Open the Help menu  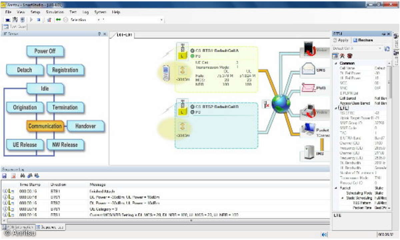click(x=116, y=12)
